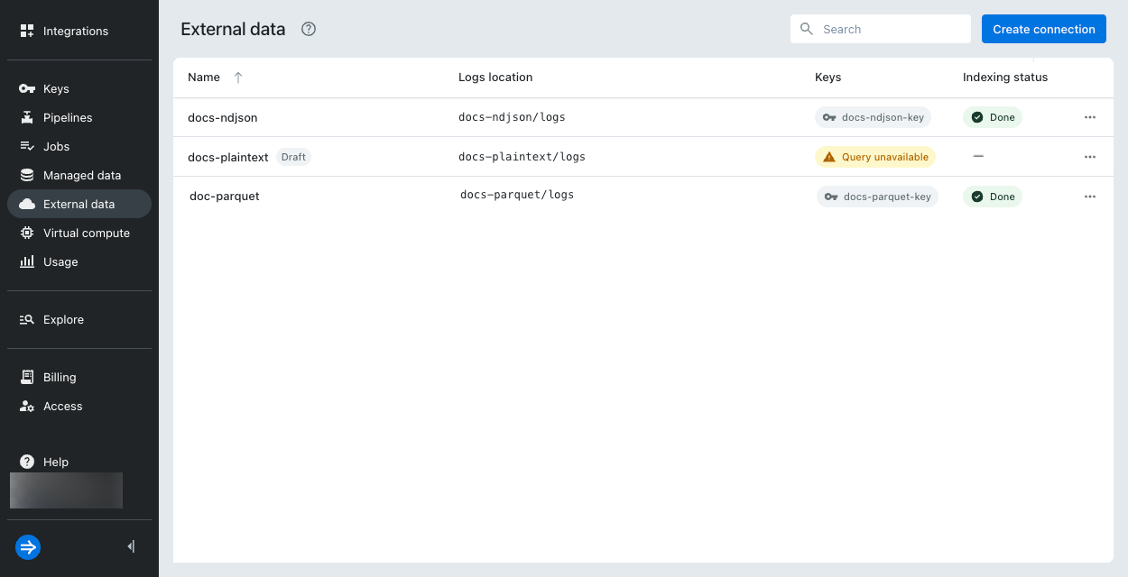The image size is (1128, 577).
Task: Click the Explore search-list icon
Action: (x=27, y=319)
